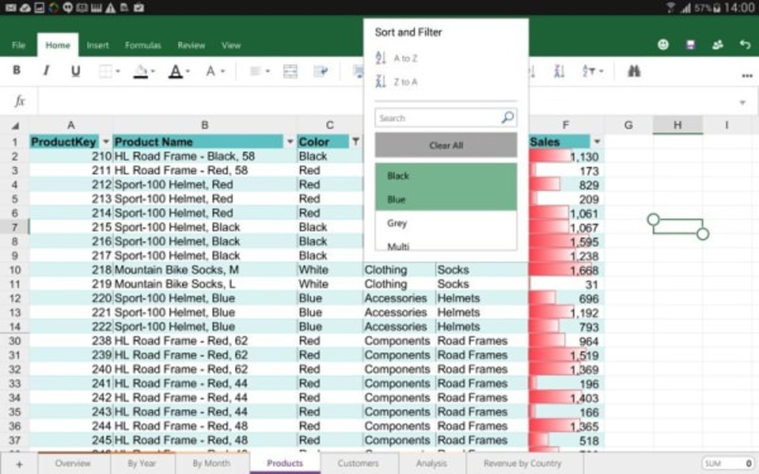Viewport: 759px width, 474px height.
Task: Open Sales column filter dropdown
Action: coord(597,141)
